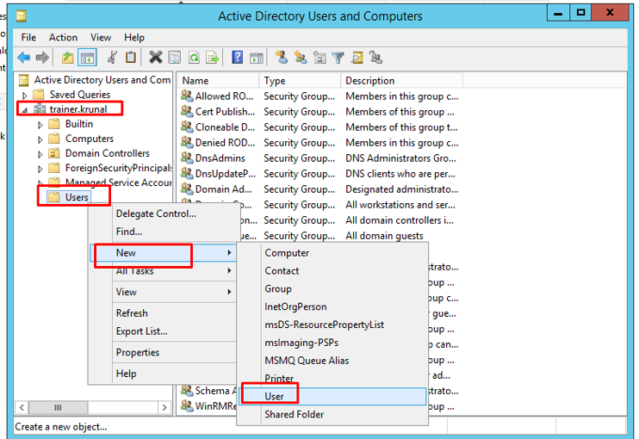This screenshot has width=639, height=439.
Task: Click the Filter funnel toolbar icon
Action: pos(338,58)
